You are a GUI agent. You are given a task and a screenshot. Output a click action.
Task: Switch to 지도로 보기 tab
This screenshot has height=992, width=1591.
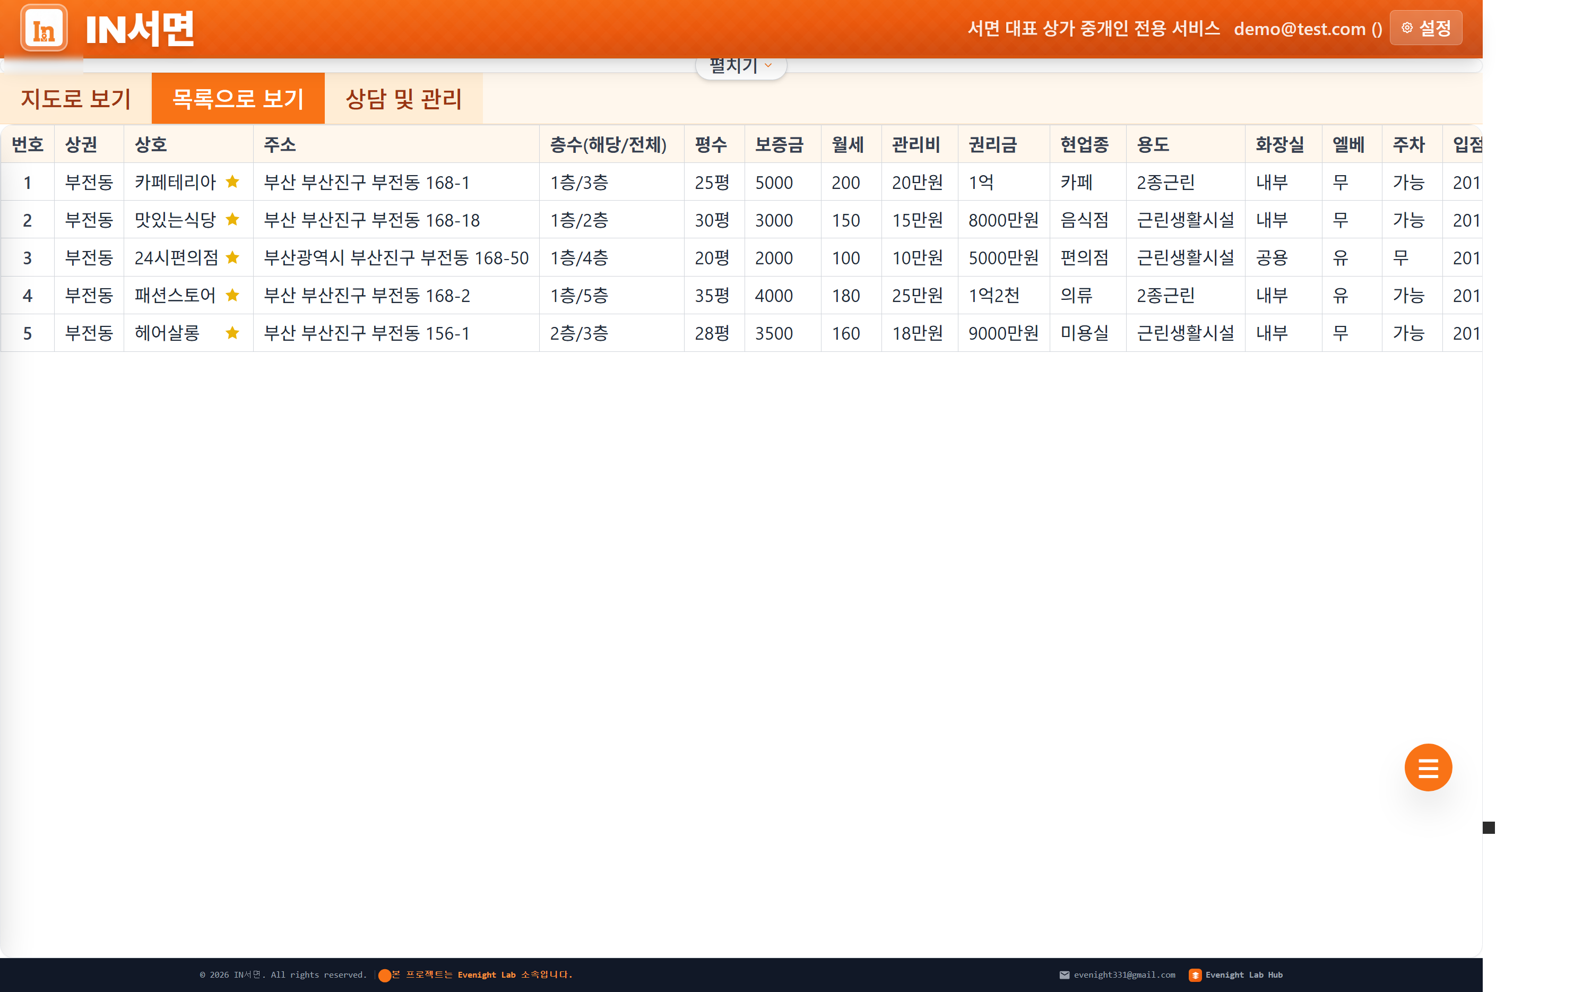[76, 98]
